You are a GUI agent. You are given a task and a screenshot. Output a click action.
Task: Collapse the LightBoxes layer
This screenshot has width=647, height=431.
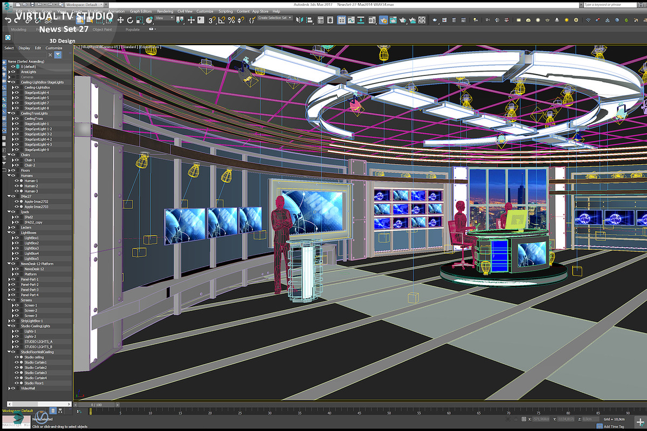(x=9, y=233)
